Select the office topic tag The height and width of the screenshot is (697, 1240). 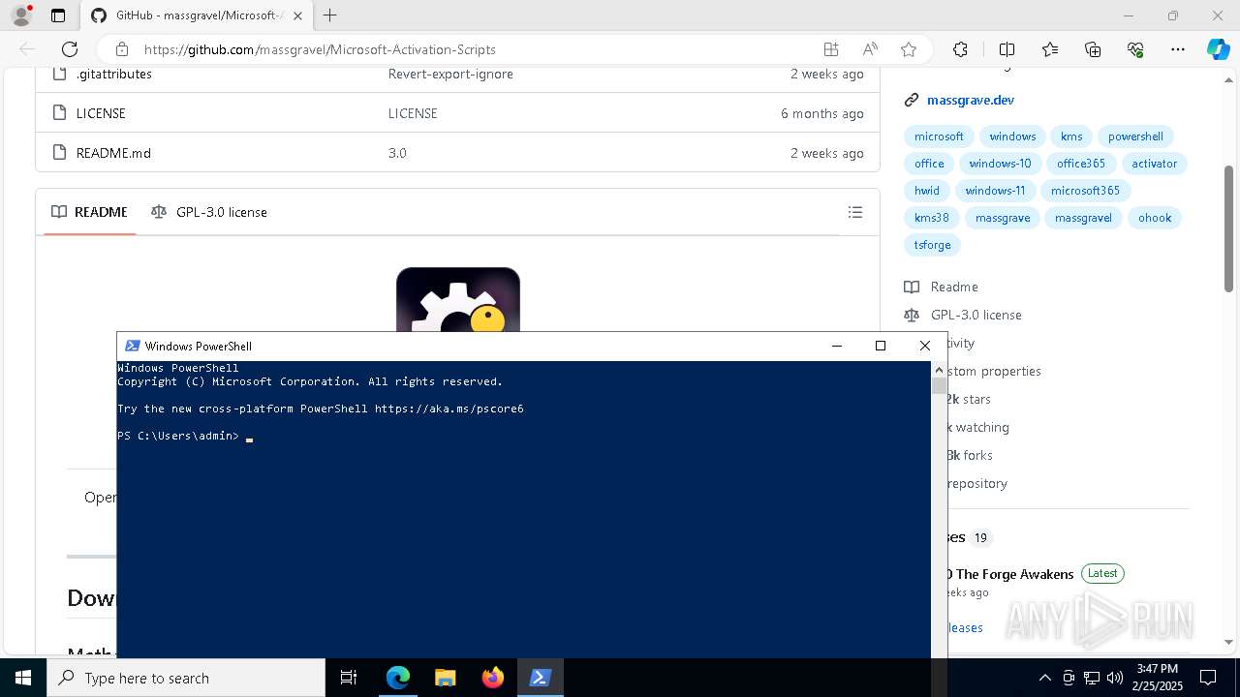(929, 164)
